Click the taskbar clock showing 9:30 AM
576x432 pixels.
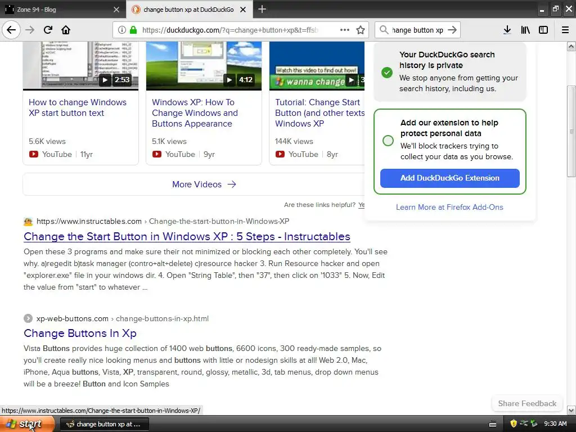pos(555,424)
